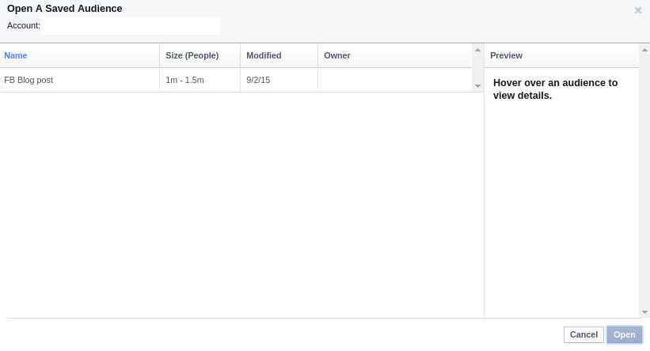Screen dimensions: 650x351
Task: Click Preview panel scroll down arrow
Action: [x=644, y=312]
